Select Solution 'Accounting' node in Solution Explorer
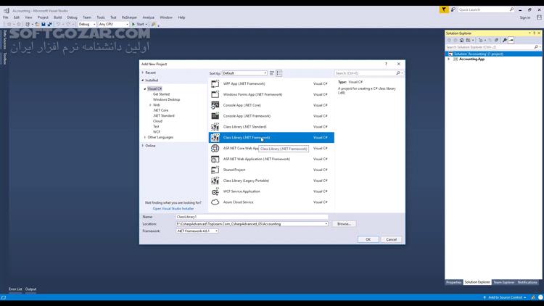 [x=493, y=54]
